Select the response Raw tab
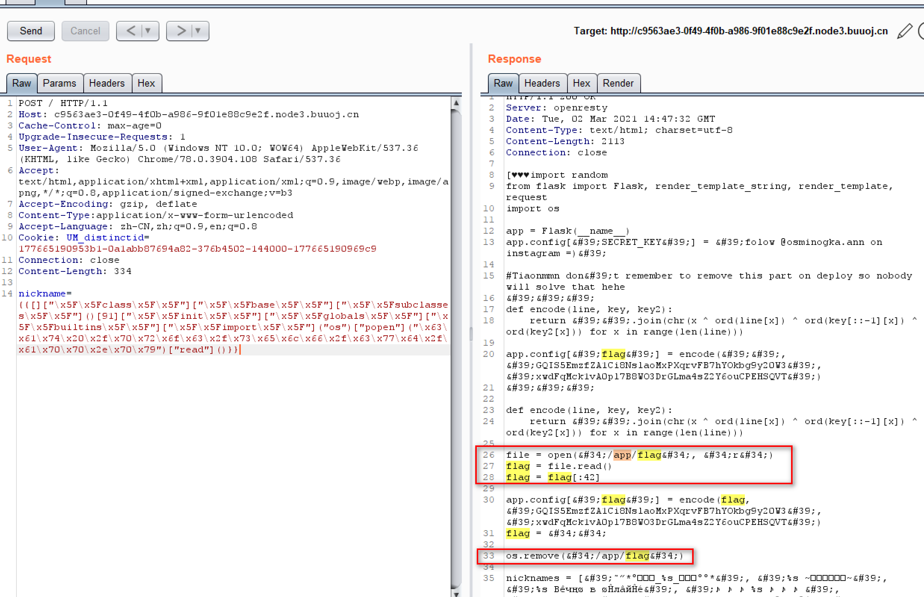Viewport: 924px width, 597px height. tap(503, 83)
